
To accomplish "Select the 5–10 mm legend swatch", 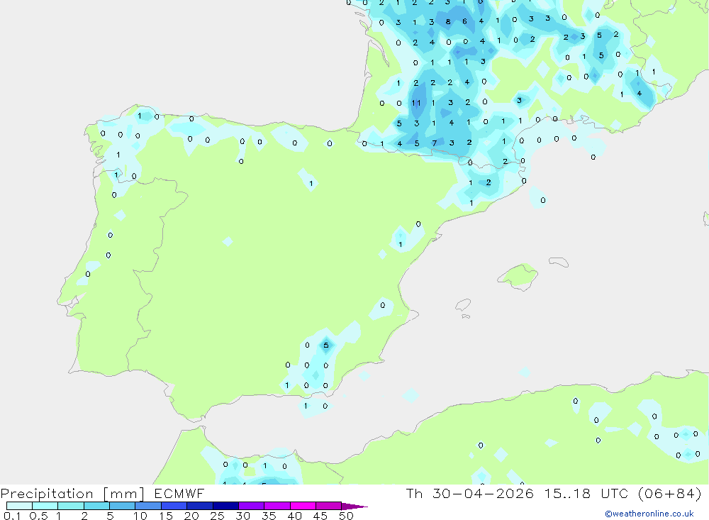I will [x=123, y=506].
